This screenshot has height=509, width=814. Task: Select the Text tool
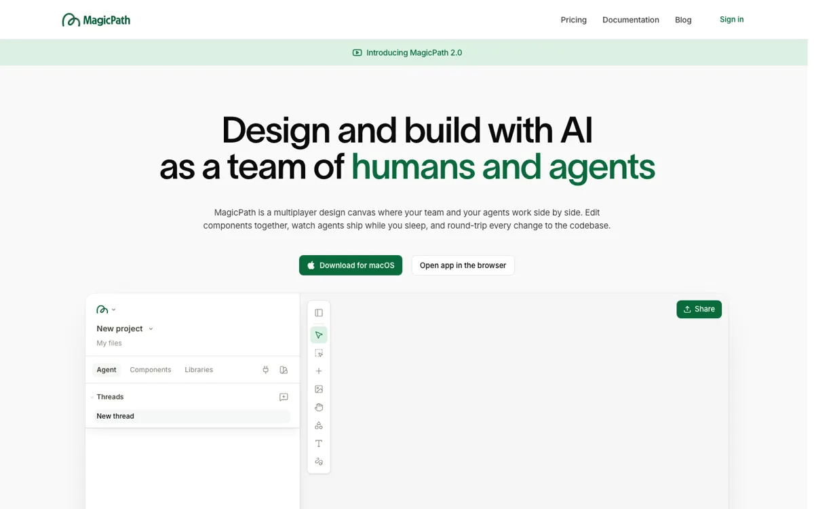(319, 444)
